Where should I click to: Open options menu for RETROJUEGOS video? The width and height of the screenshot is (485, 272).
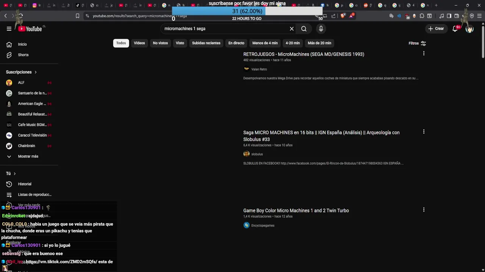tap(424, 54)
